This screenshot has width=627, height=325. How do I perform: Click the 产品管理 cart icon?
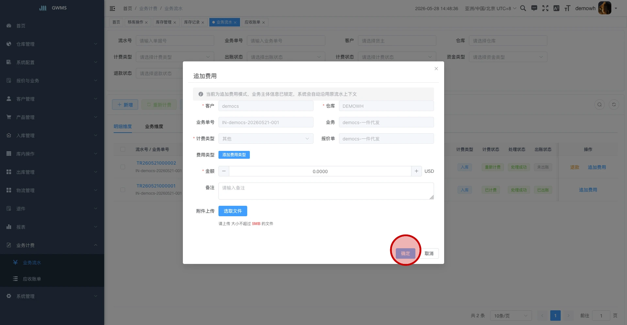coord(9,117)
